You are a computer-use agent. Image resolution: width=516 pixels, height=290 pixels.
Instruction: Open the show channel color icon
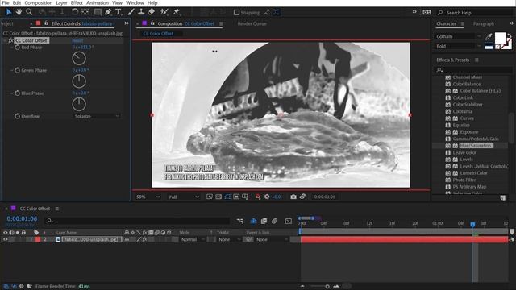click(258, 197)
